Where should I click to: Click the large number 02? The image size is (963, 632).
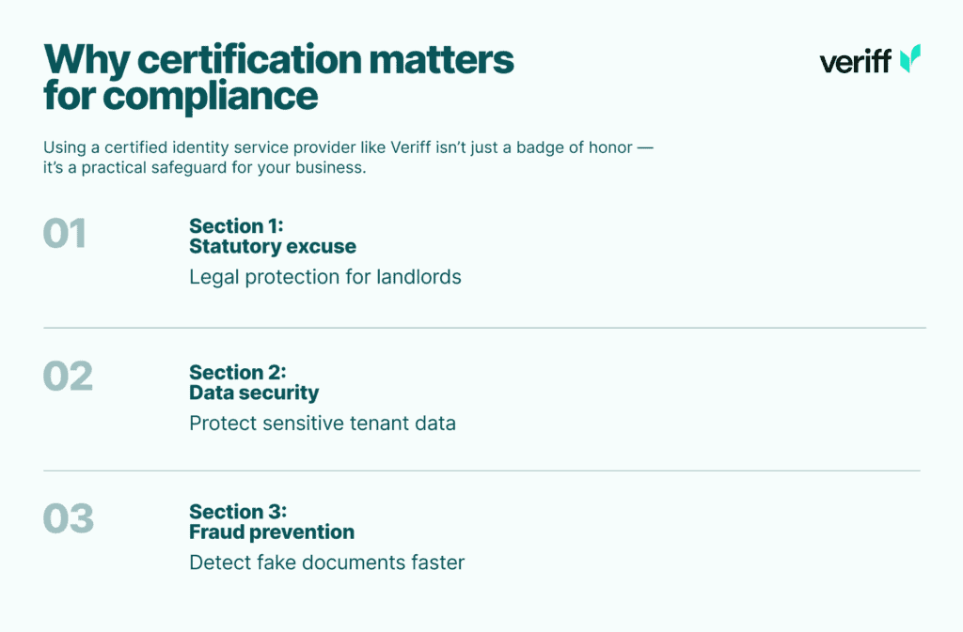pyautogui.click(x=68, y=377)
